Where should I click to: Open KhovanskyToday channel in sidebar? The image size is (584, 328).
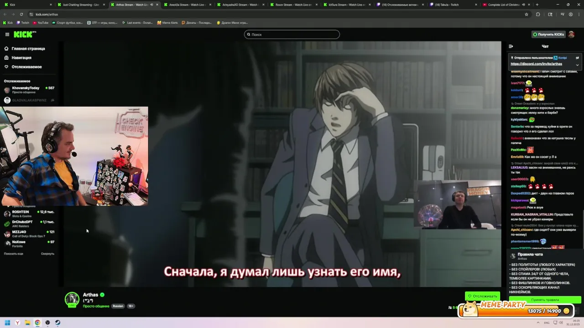pyautogui.click(x=29, y=90)
